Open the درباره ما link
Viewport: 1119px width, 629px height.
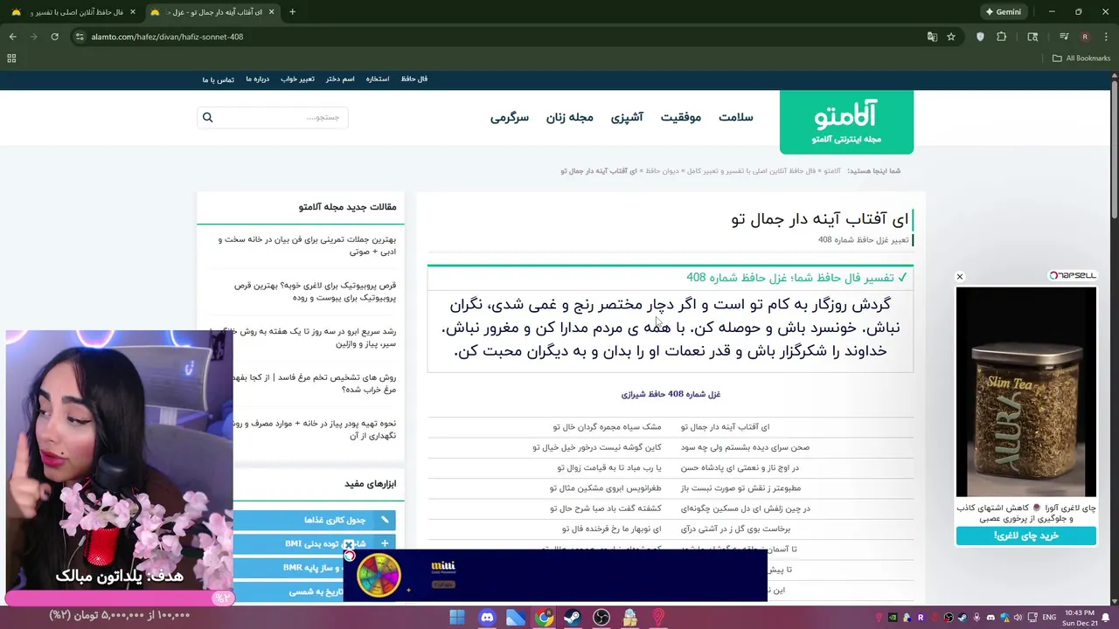click(x=257, y=79)
